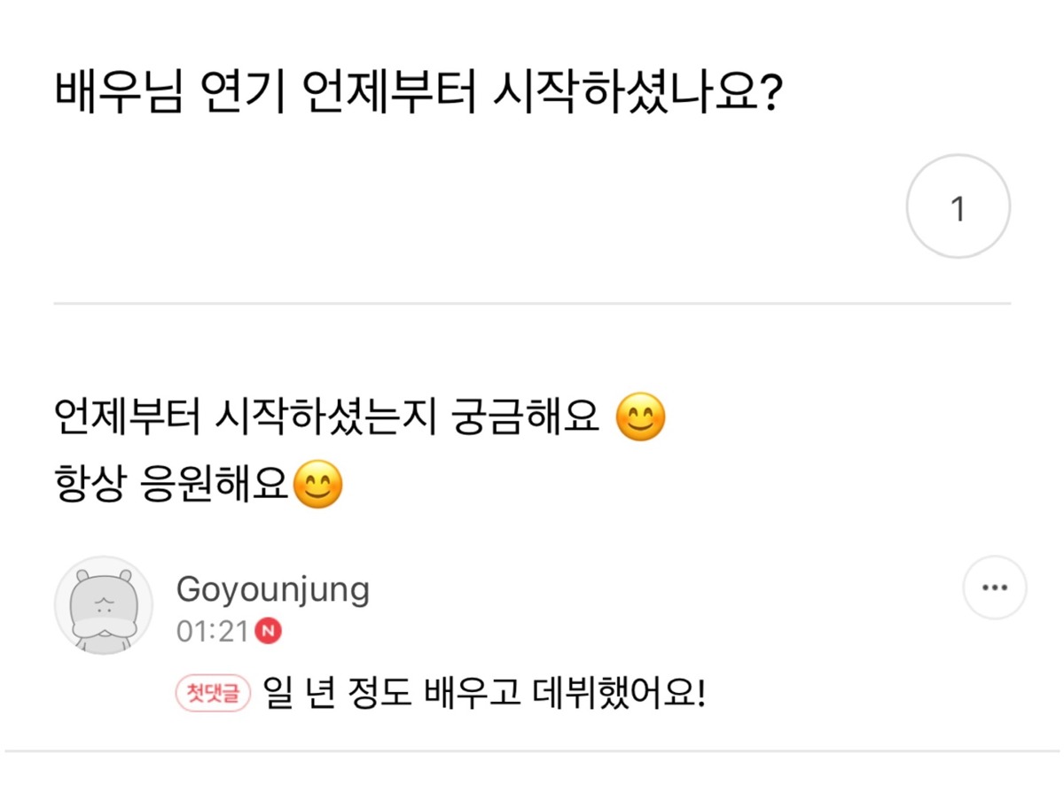This screenshot has width=1064, height=786.
Task: Click the divider line below the post title
Action: 532,303
